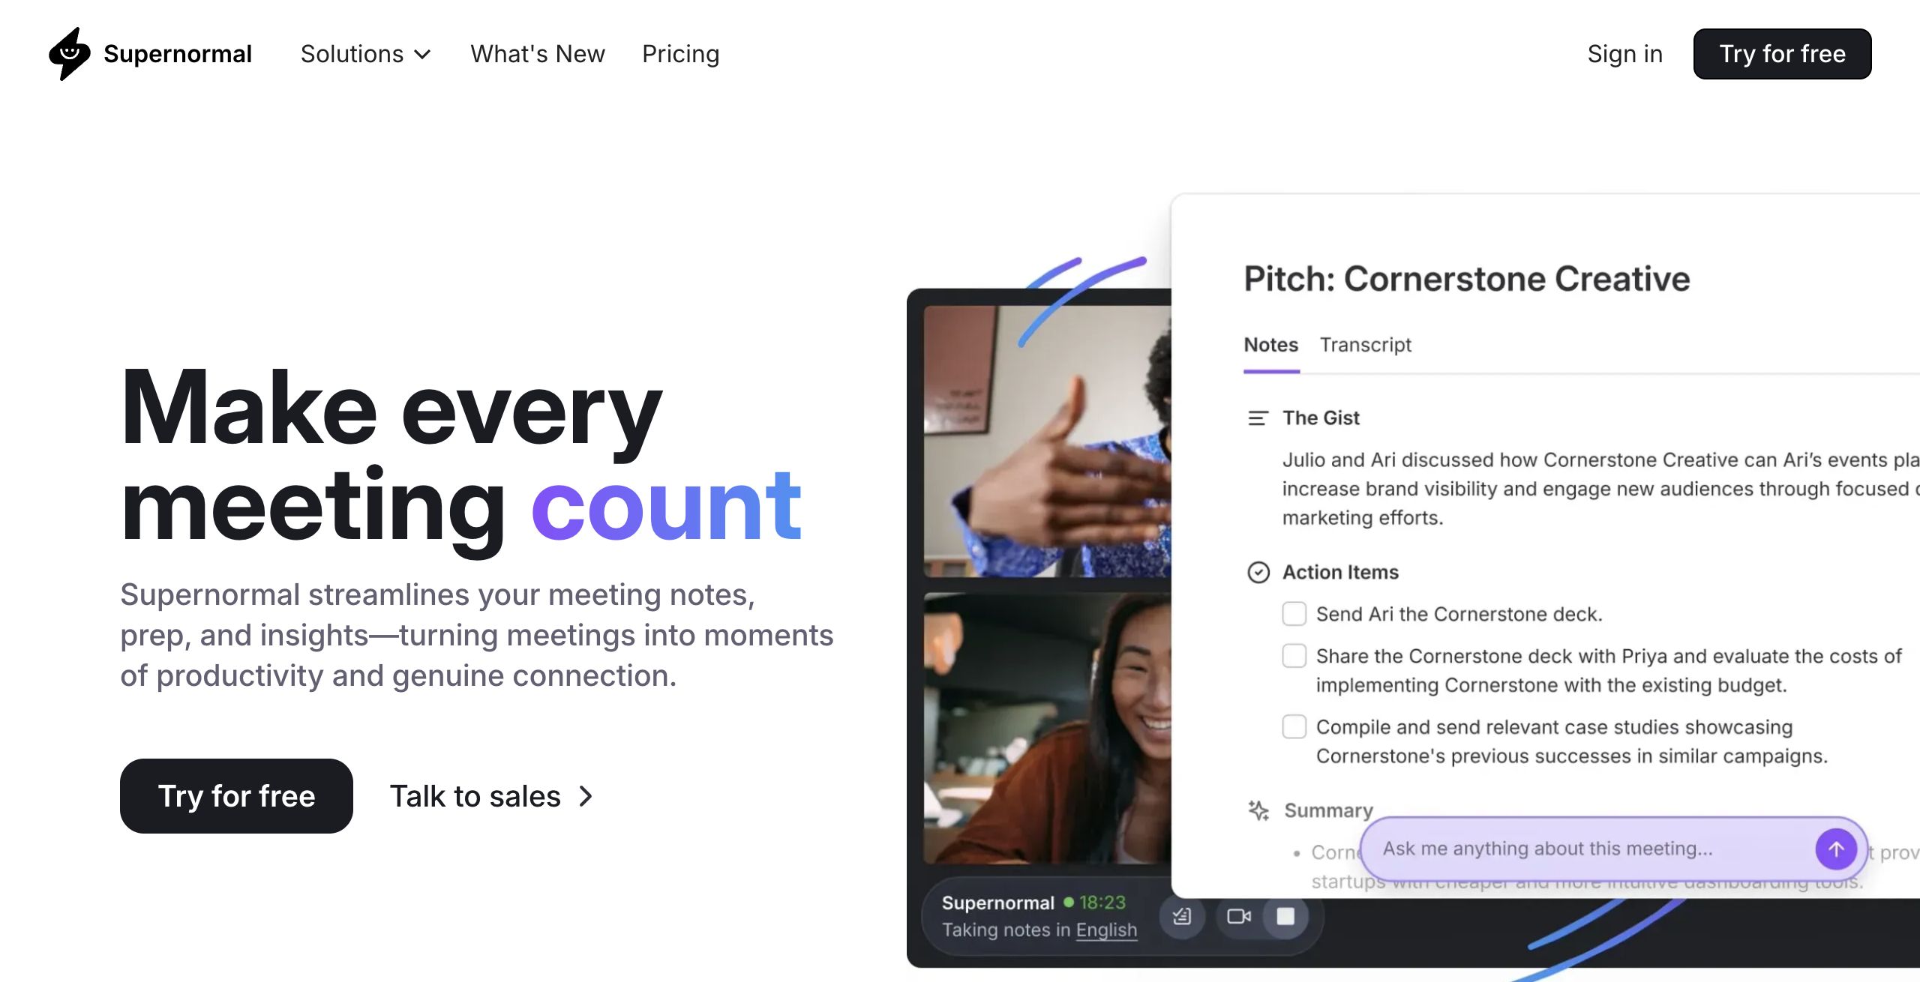Click the Supernormal lightning bolt logo
The image size is (1920, 982).
click(x=70, y=53)
